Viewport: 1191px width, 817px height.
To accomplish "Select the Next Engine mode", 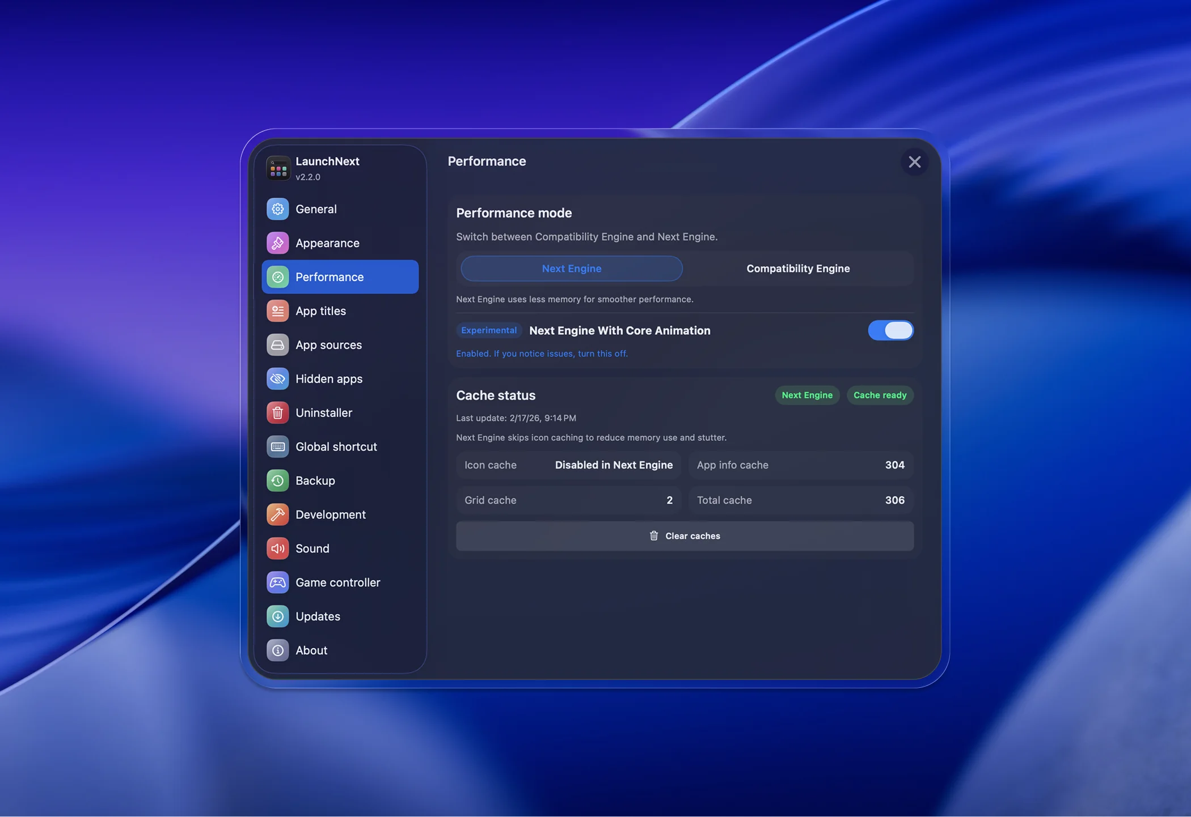I will (x=571, y=269).
